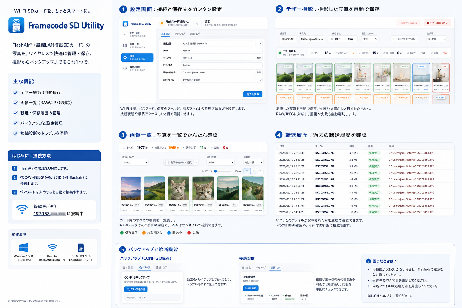Click the question mark icon beside 困ったときは？
The image size is (462, 308).
tap(368, 261)
